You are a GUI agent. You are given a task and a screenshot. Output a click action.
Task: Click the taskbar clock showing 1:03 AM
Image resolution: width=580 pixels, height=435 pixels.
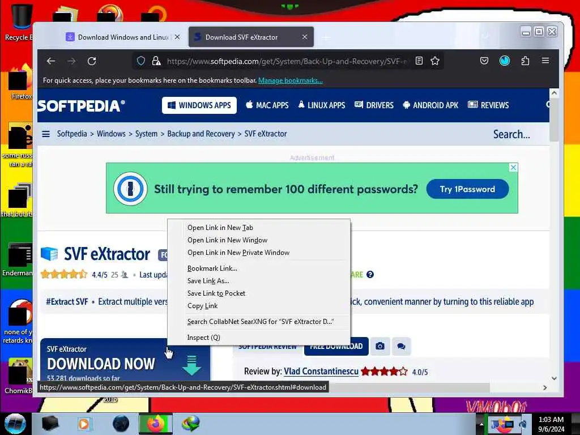551,424
